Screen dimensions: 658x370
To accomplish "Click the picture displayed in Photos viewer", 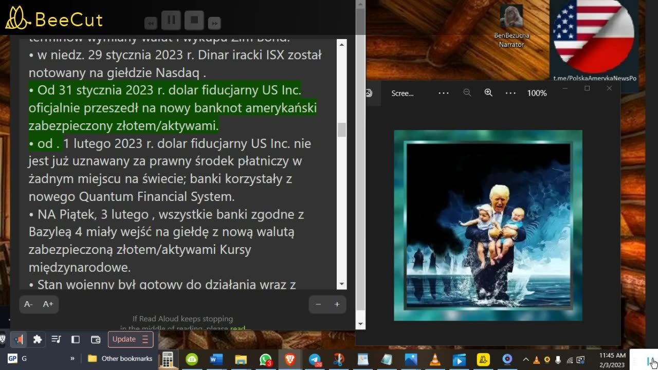I will click(x=488, y=226).
